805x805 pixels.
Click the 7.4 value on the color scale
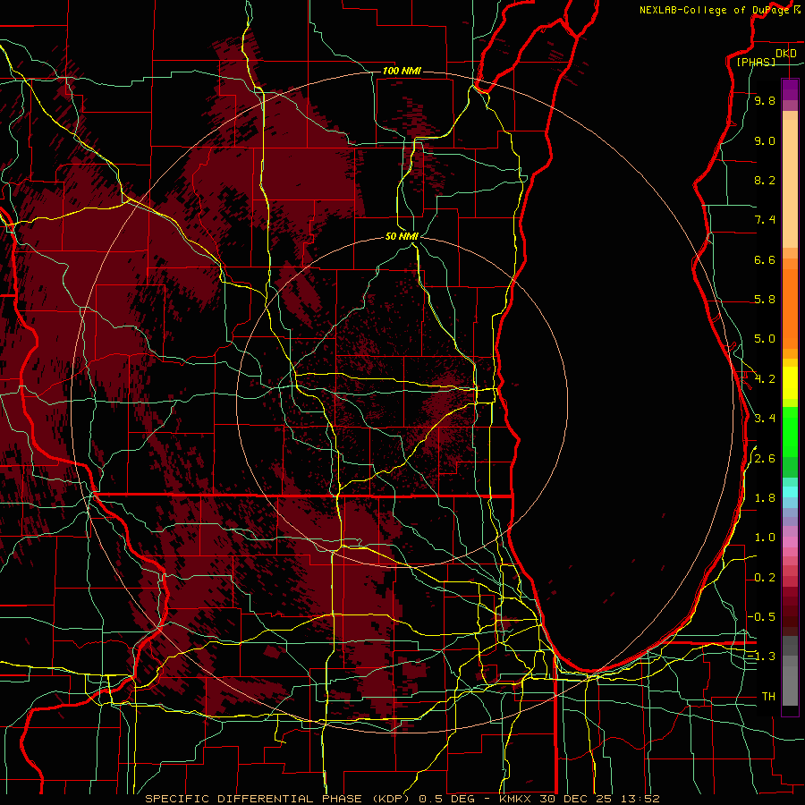point(765,220)
